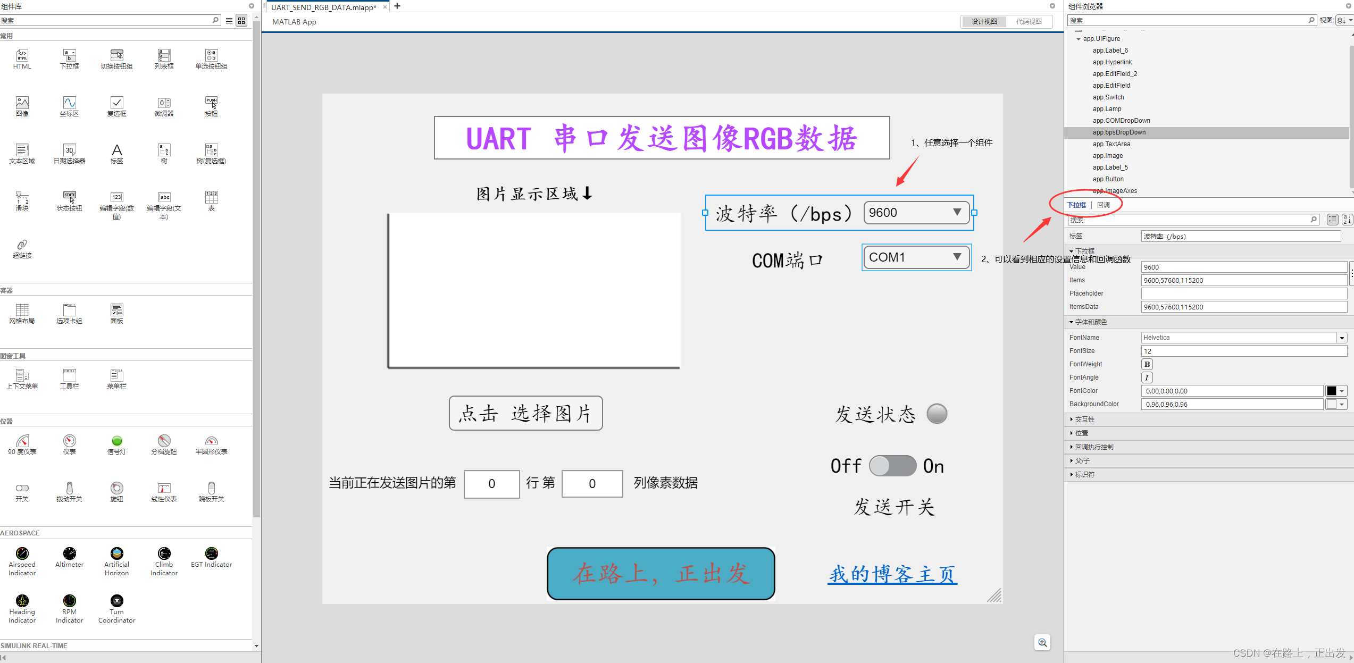This screenshot has width=1354, height=663.
Task: Click the zoom magnifier button on canvas
Action: [1042, 642]
